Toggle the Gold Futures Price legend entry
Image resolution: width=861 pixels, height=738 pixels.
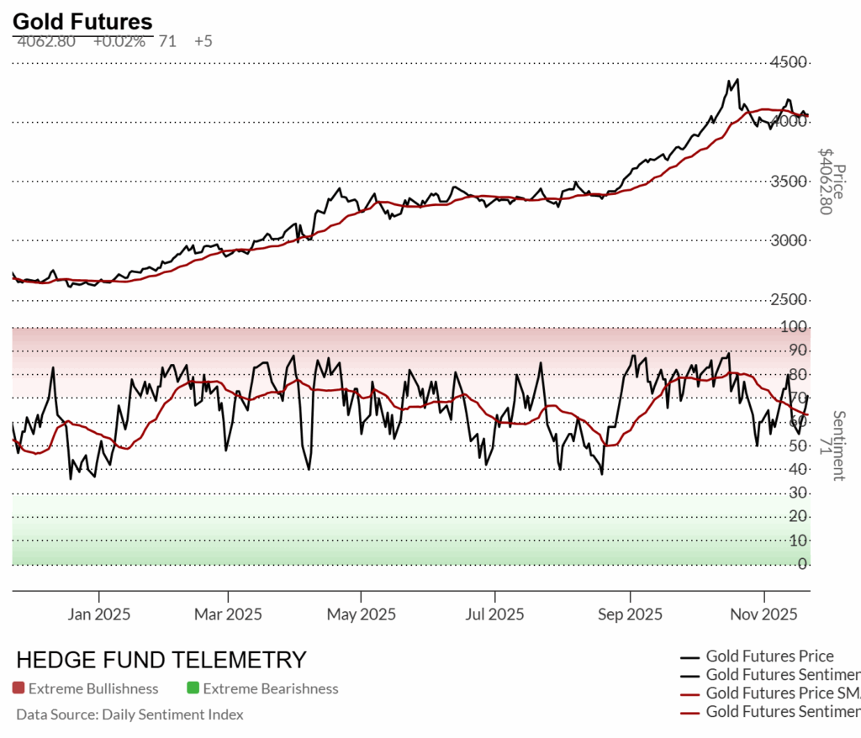pyautogui.click(x=769, y=656)
